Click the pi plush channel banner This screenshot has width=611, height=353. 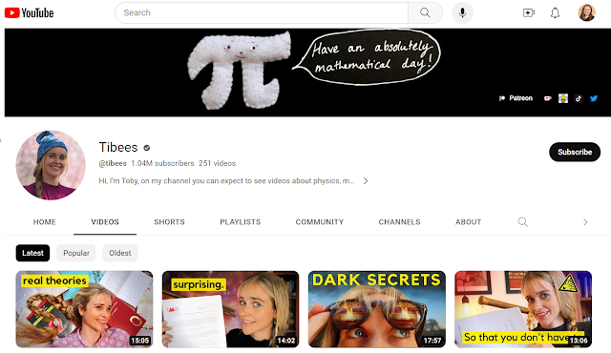307,73
